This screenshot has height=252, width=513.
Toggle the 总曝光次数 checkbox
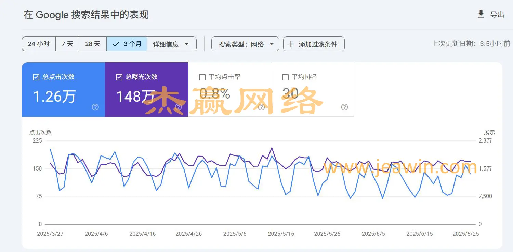coord(119,77)
